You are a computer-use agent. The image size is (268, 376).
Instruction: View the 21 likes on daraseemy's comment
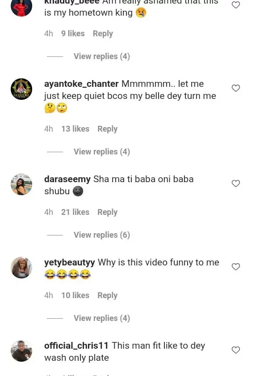75,212
